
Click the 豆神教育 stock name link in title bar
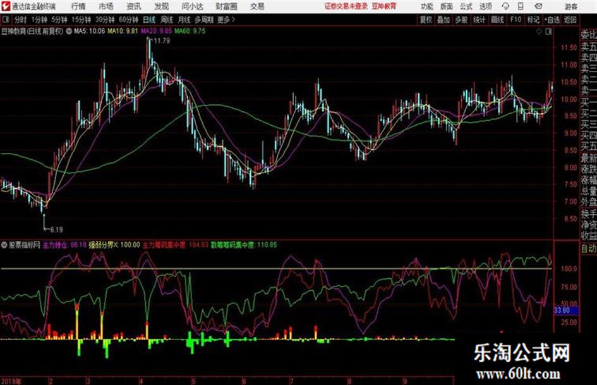tap(384, 6)
